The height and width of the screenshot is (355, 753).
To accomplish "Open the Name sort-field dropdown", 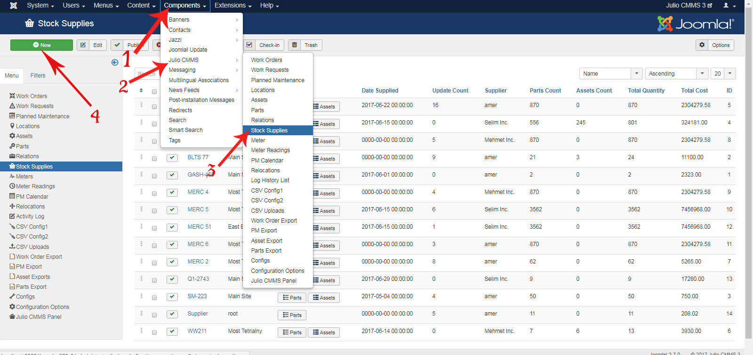I will [611, 74].
